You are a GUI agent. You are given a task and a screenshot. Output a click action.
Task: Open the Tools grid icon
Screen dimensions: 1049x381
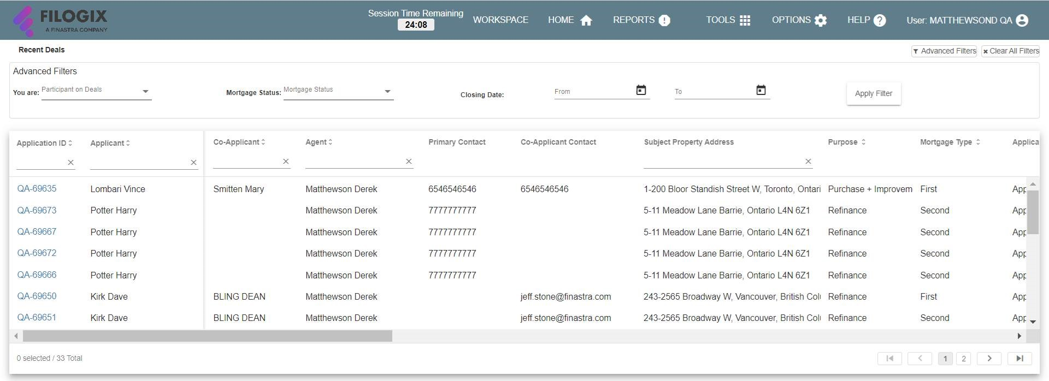tap(745, 21)
